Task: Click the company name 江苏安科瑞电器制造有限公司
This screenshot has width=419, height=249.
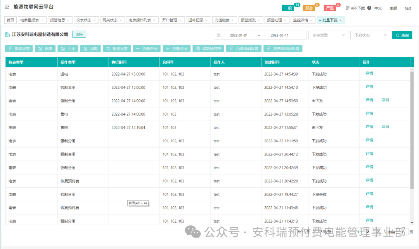Action: (40, 35)
